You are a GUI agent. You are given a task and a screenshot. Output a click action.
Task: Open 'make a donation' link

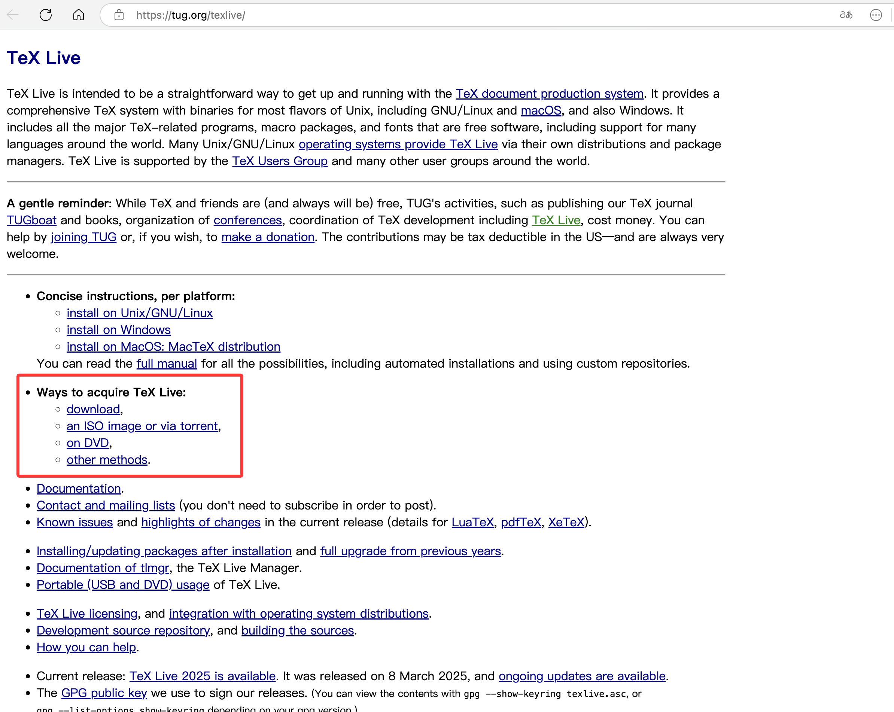(268, 237)
